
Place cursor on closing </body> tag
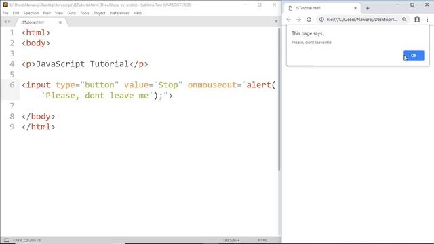(39, 117)
